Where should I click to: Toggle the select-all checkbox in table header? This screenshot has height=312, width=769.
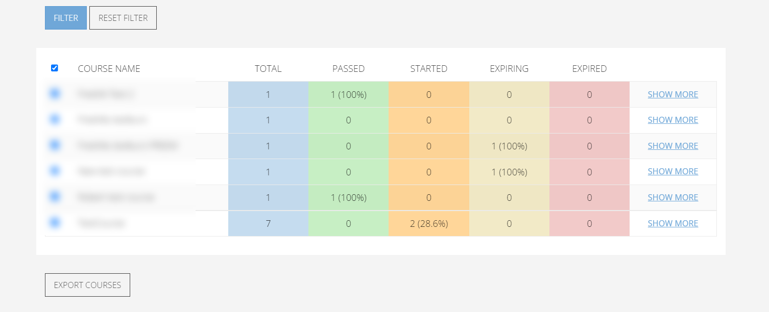[x=55, y=68]
